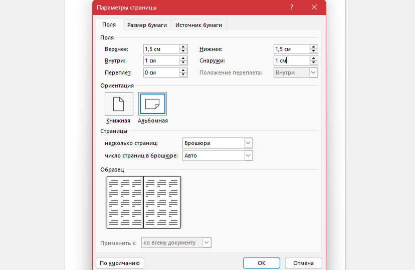Decrease the Нижнее margin value

(313, 51)
